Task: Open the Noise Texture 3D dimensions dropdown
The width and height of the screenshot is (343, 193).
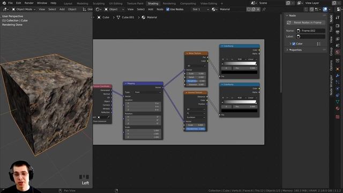Action: [x=196, y=66]
